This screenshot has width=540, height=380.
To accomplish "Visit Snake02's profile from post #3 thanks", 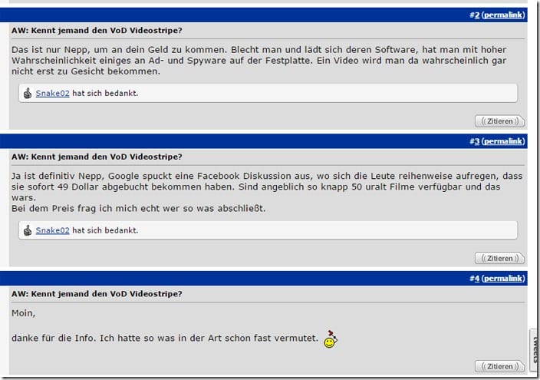I will click(52, 230).
